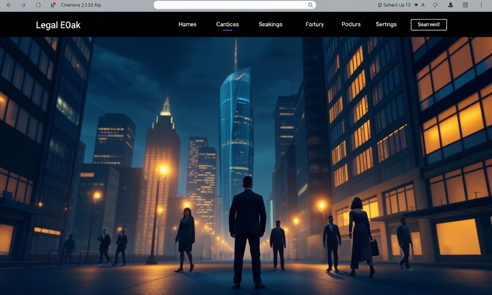
Task: Go back using the browser back arrow
Action: (x=9, y=5)
